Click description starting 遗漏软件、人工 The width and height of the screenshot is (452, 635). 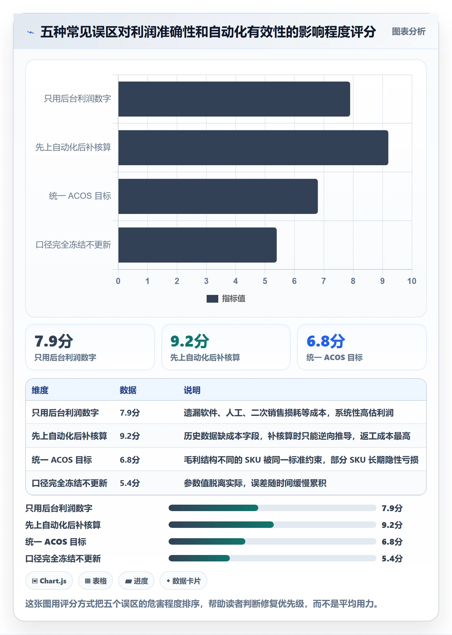click(289, 413)
